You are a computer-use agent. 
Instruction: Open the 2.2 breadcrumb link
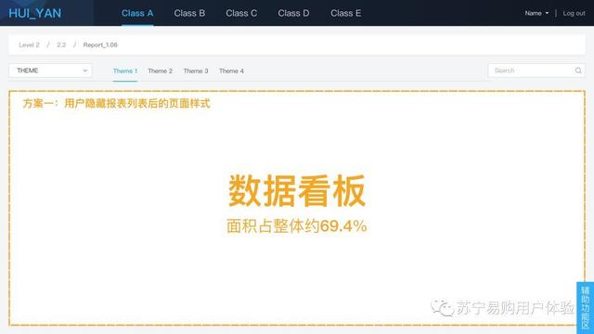(x=61, y=45)
